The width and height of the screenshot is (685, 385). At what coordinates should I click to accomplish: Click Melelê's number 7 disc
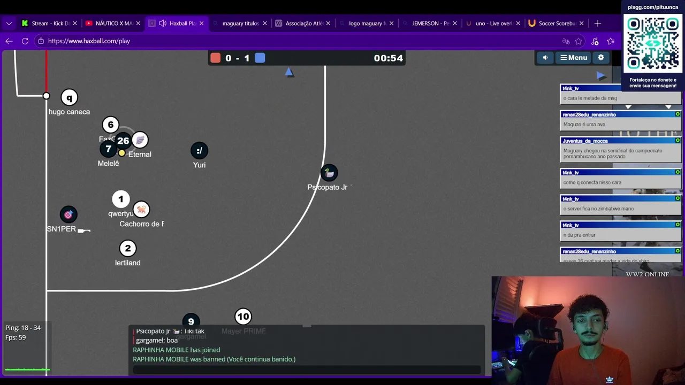[x=108, y=149]
